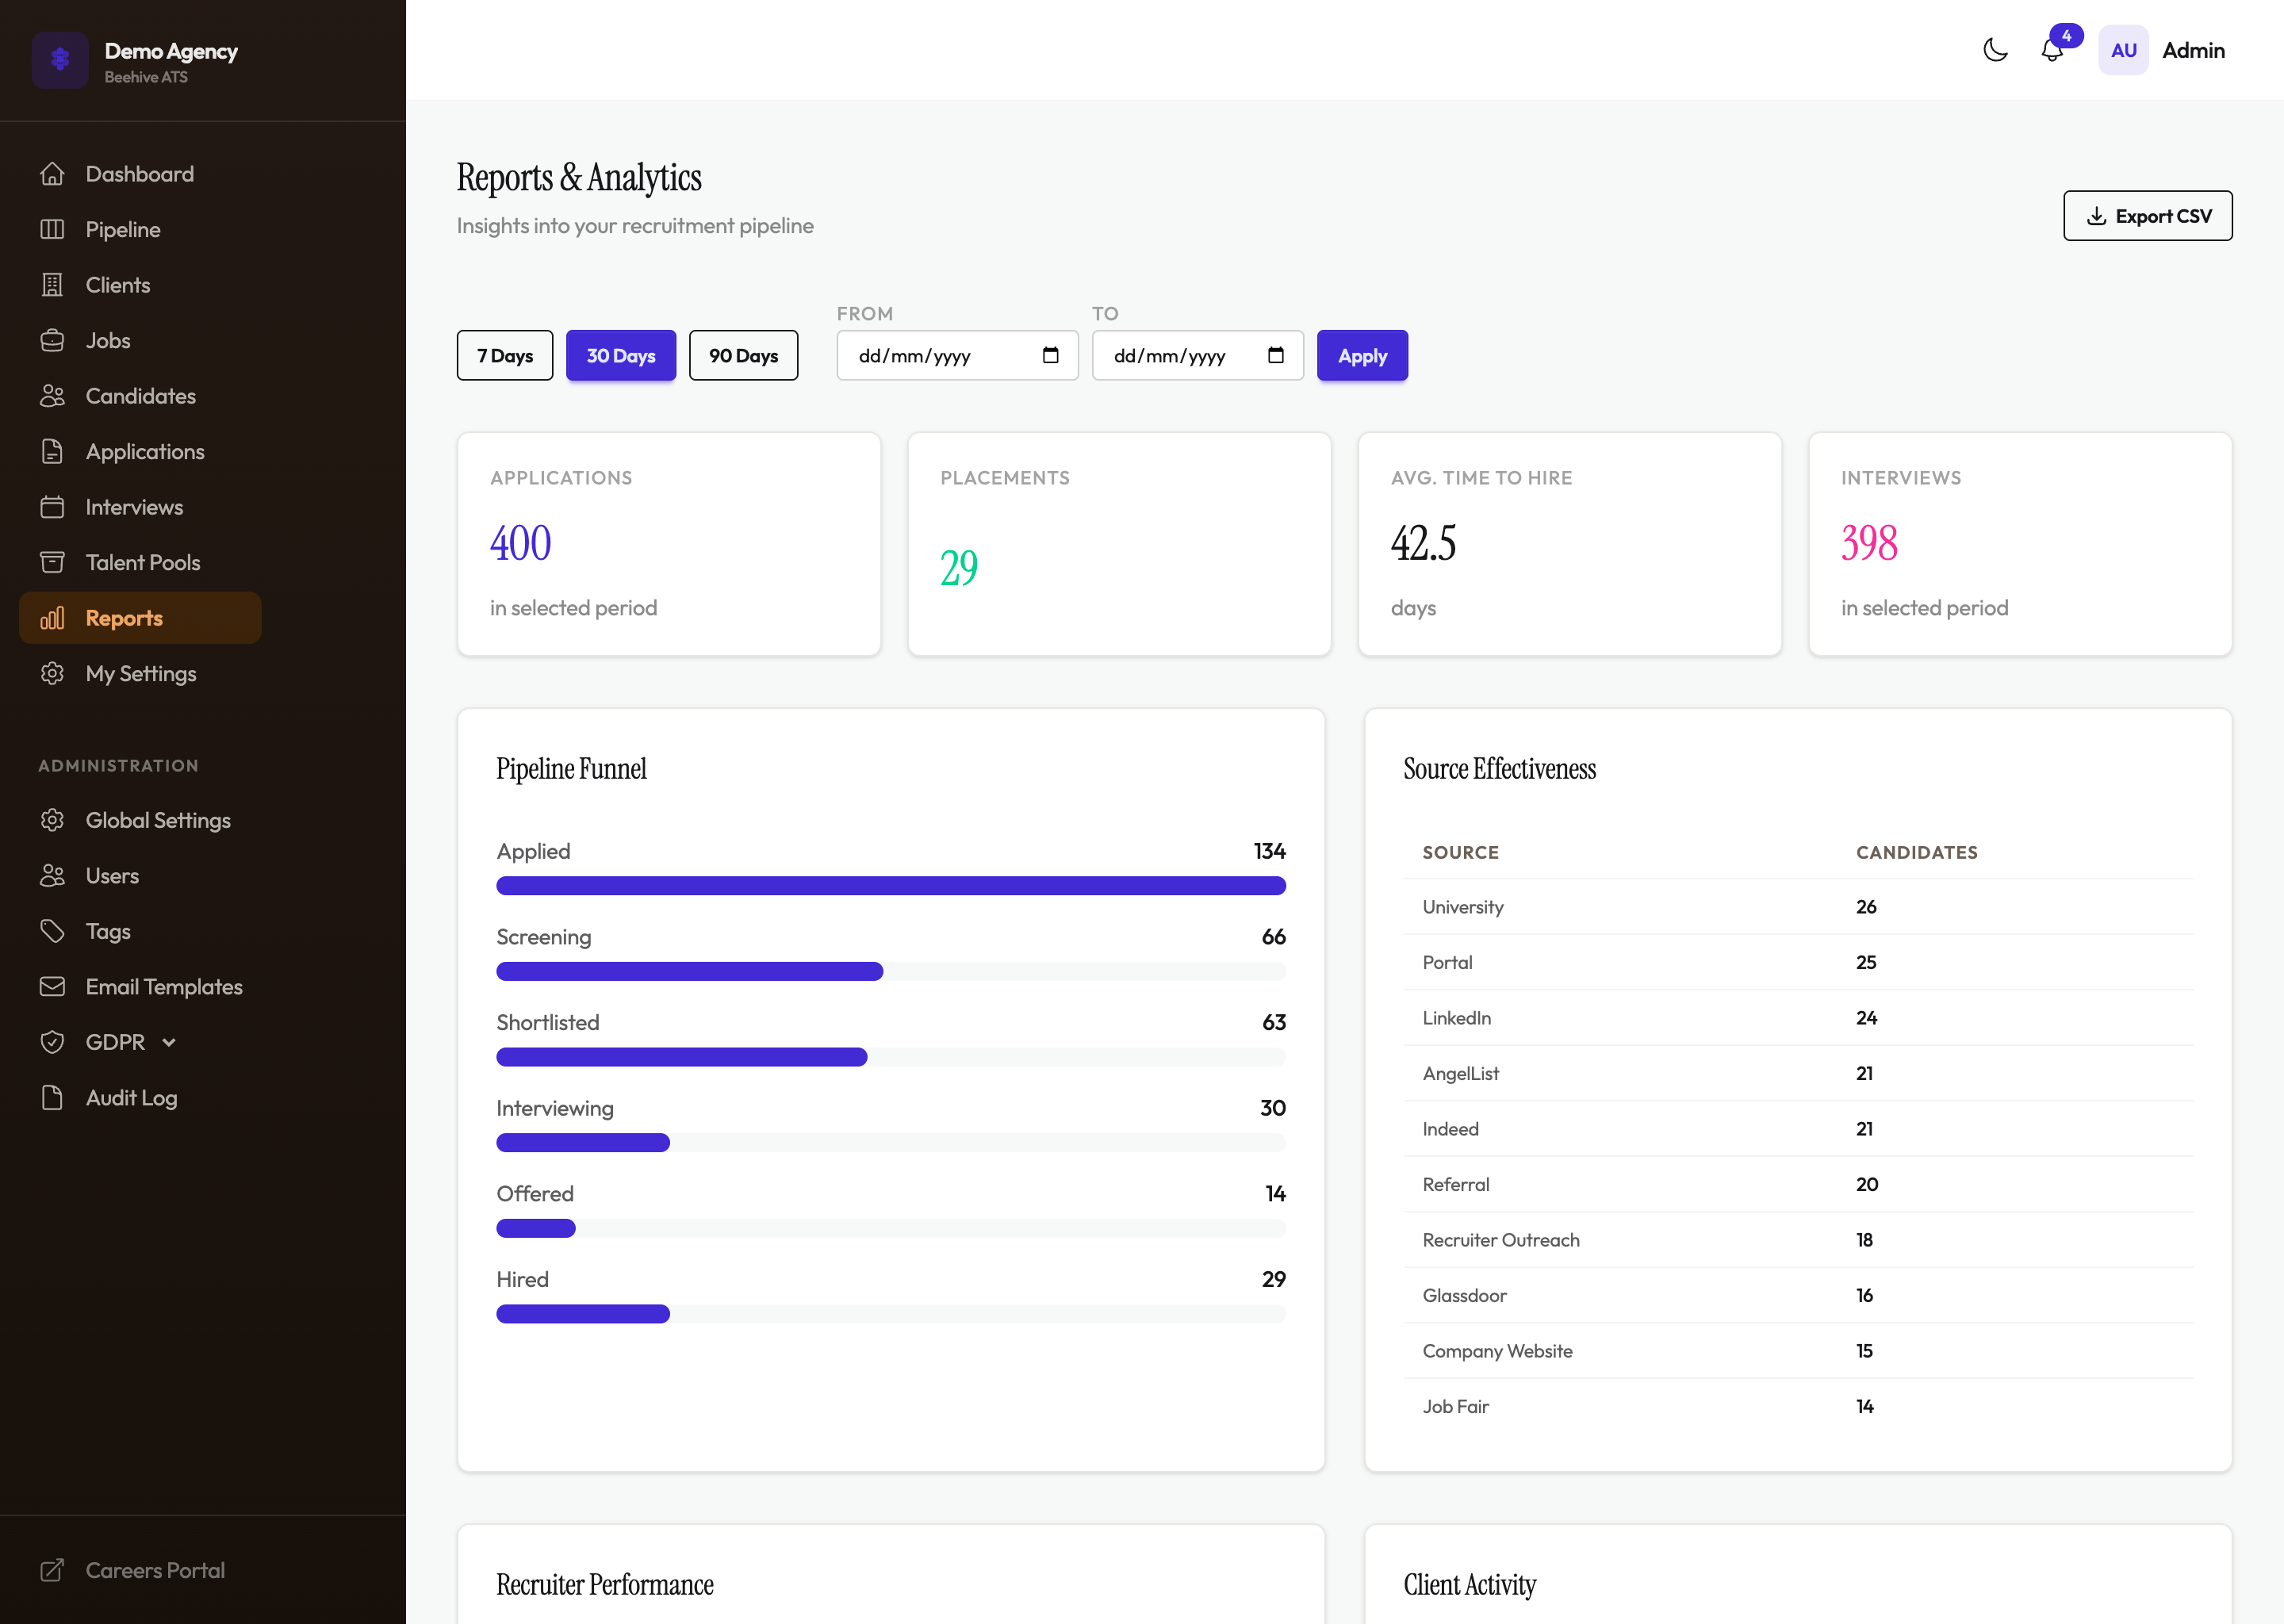Open notifications via the bell icon
The height and width of the screenshot is (1624, 2284).
click(2052, 50)
